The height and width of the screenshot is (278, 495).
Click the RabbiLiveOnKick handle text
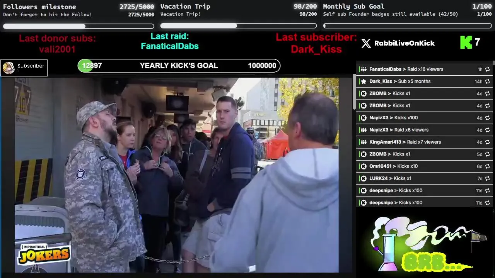tap(405, 43)
